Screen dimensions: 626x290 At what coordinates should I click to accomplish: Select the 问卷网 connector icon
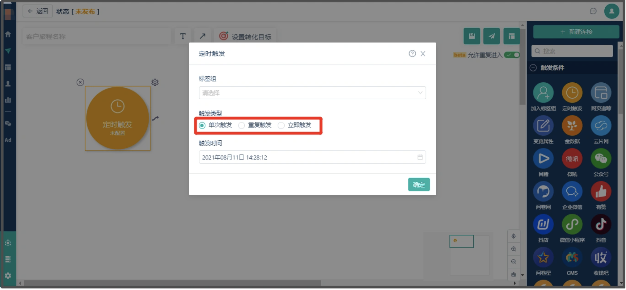coord(544,192)
